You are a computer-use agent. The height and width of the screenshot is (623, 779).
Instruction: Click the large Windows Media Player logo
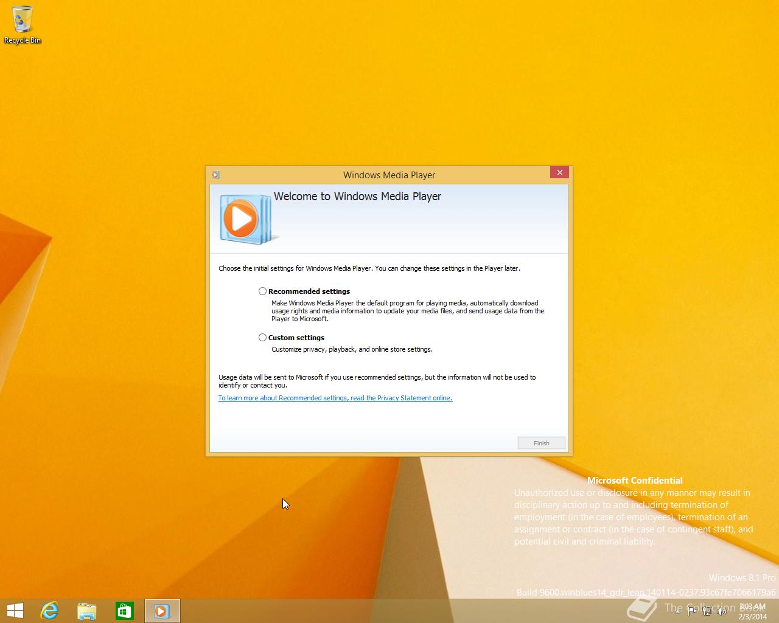click(248, 219)
